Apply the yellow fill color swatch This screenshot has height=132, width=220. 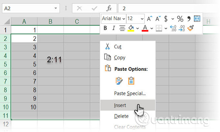pyautogui.click(x=131, y=28)
